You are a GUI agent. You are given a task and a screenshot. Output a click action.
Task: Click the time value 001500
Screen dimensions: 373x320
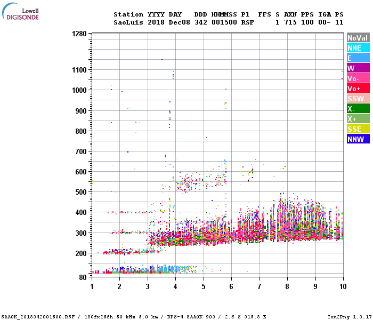[x=224, y=22]
